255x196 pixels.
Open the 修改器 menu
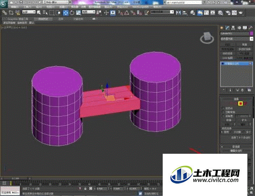[74, 7]
